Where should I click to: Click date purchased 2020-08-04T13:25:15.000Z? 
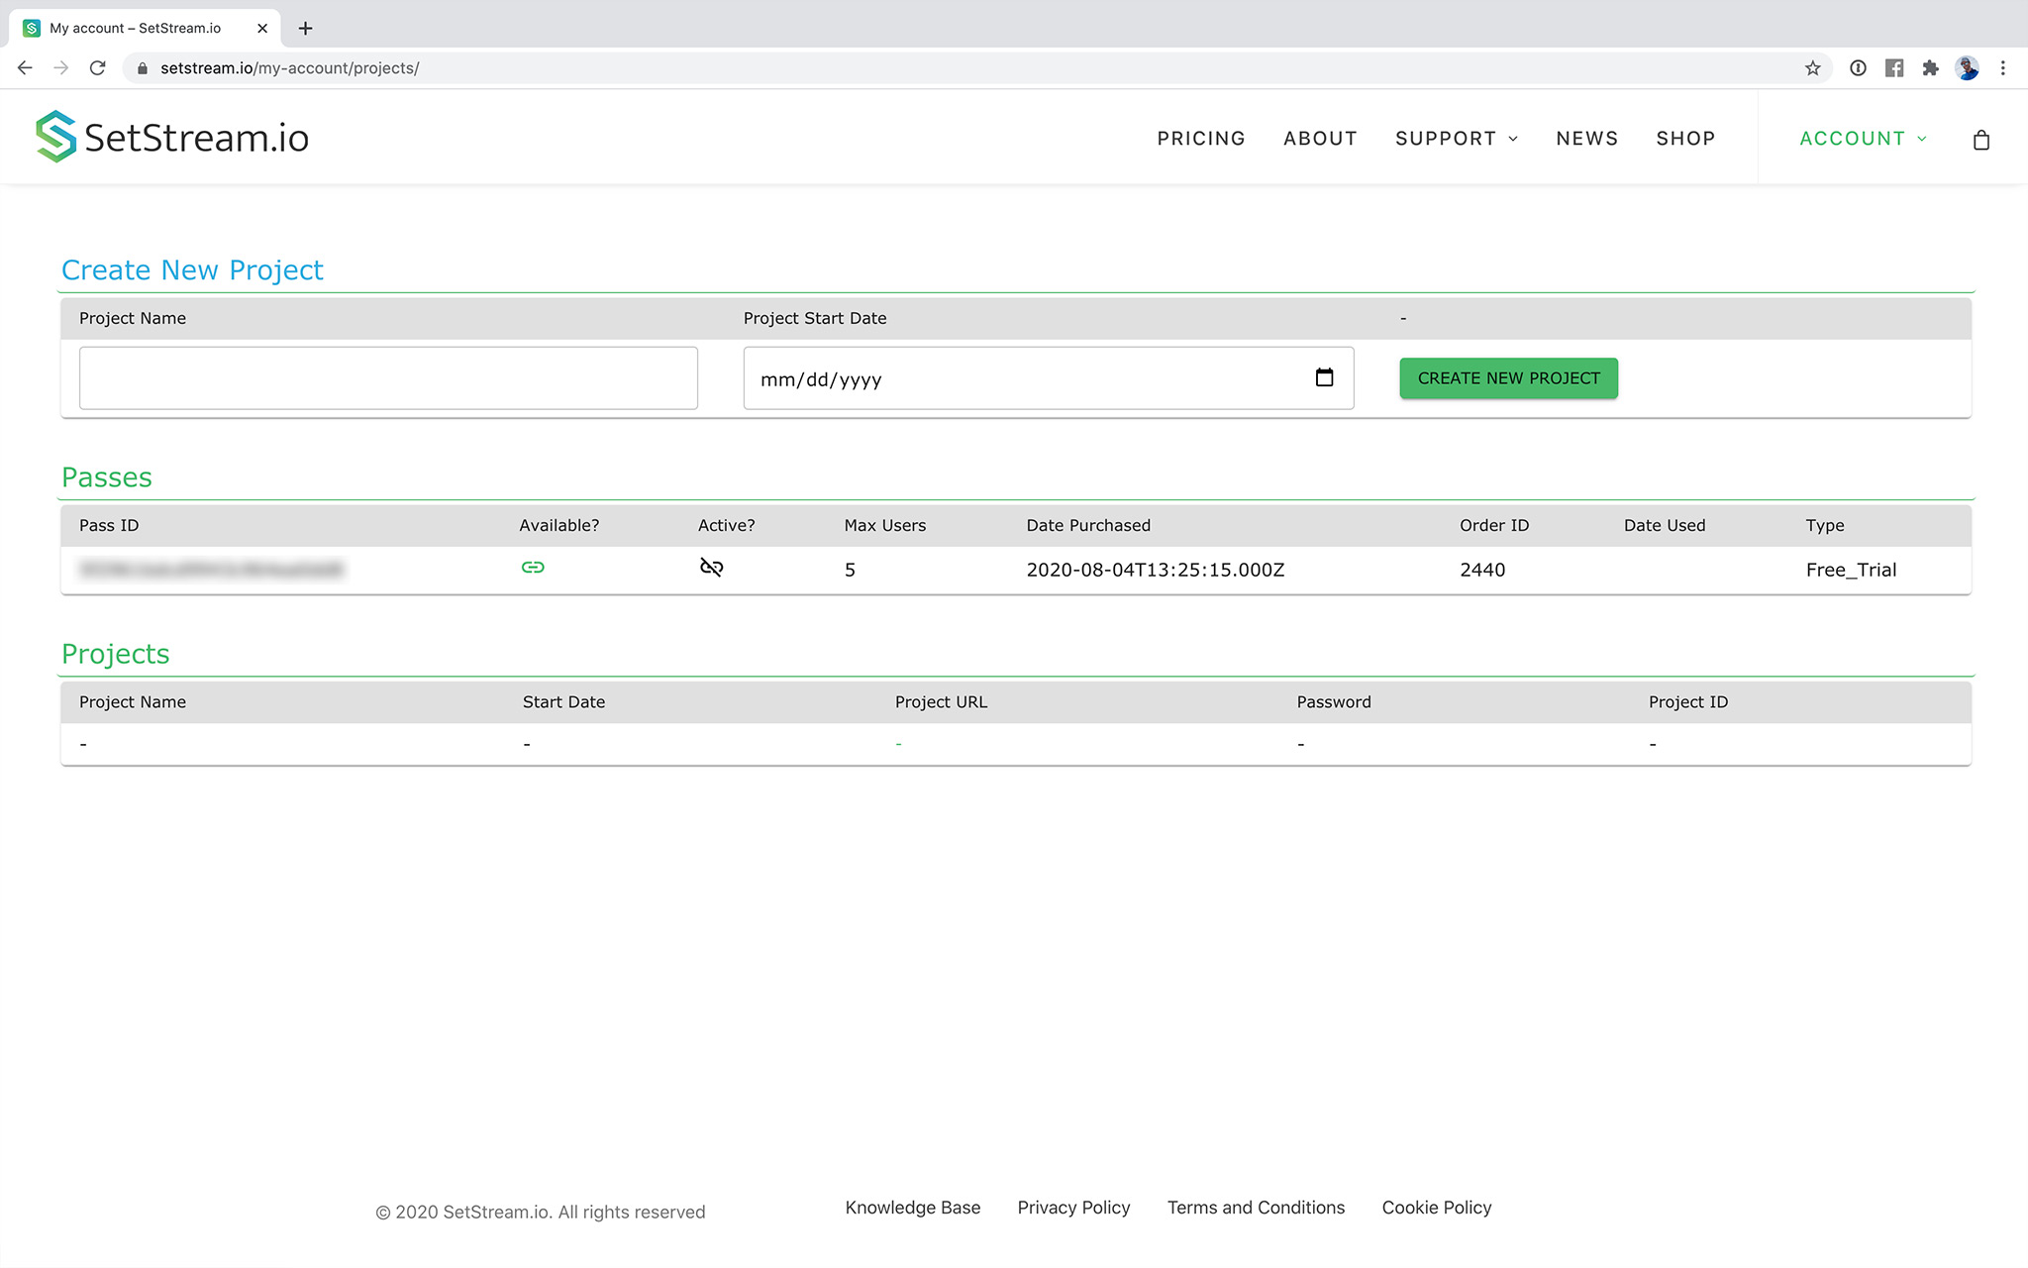point(1156,570)
